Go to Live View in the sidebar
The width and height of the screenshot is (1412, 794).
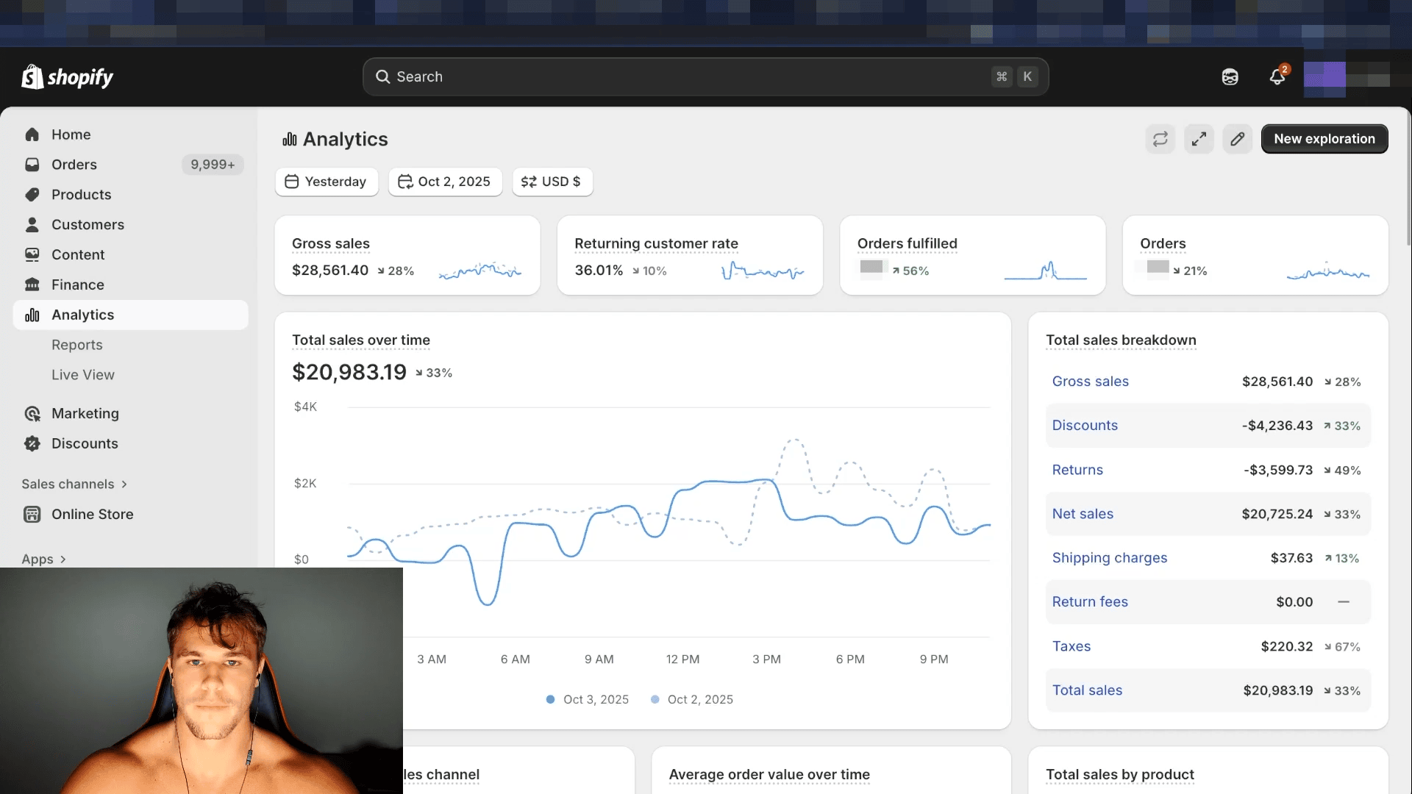pyautogui.click(x=83, y=375)
